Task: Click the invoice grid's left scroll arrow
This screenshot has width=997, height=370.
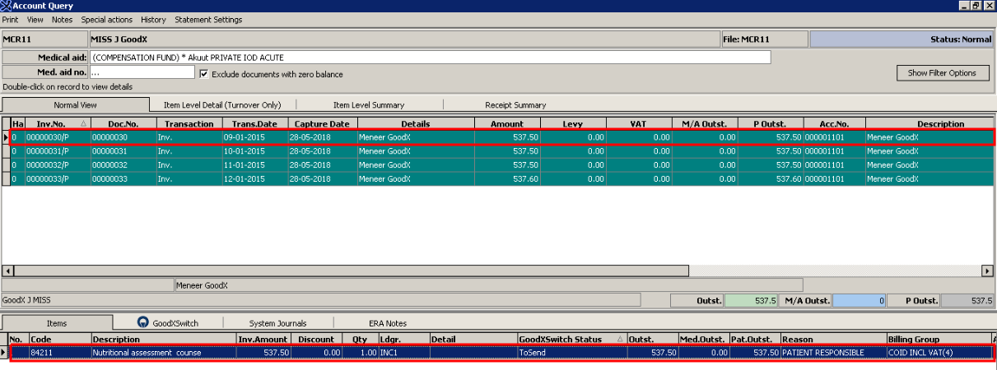Action: point(7,271)
